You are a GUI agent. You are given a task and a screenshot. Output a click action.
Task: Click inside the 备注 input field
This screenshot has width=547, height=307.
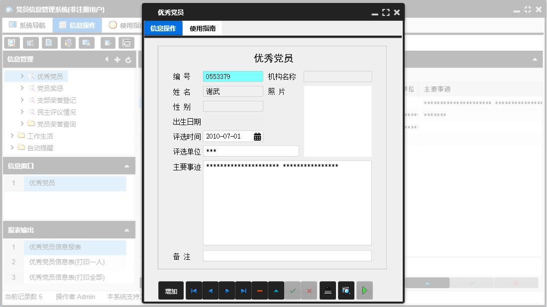tap(287, 255)
